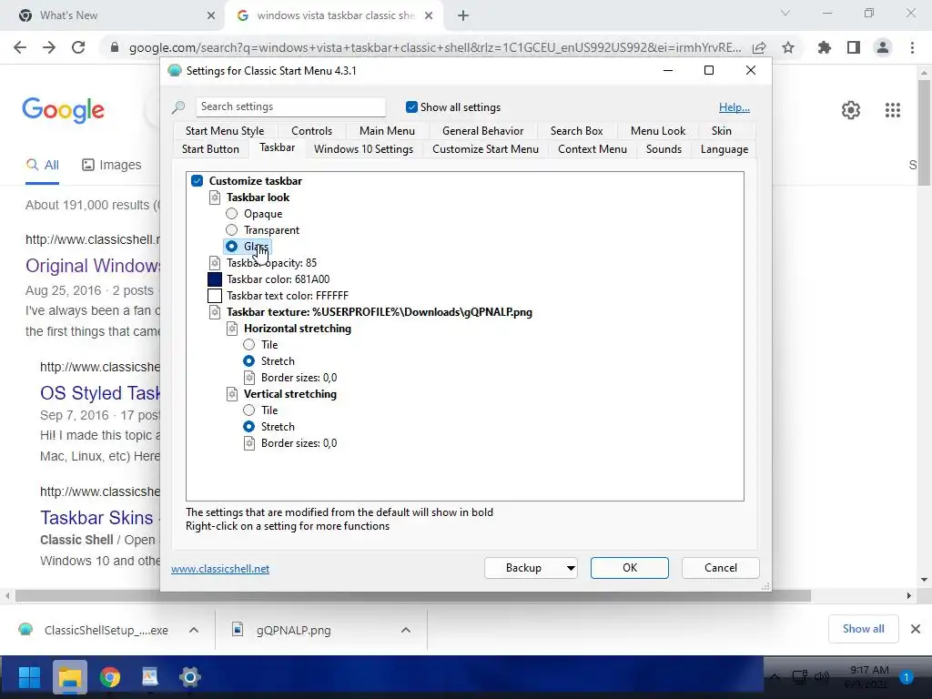Select Transparent taskbar look

232,230
